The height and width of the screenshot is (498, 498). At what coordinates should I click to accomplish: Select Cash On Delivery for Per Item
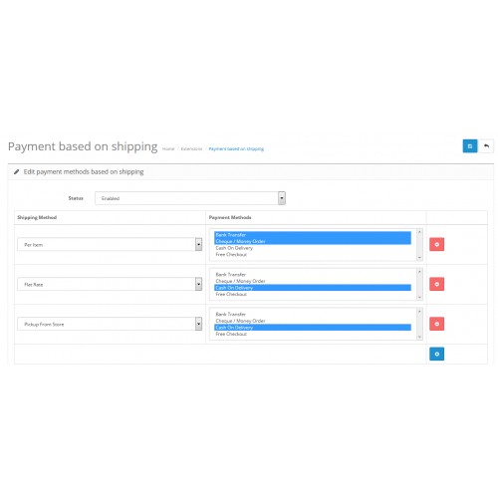234,248
